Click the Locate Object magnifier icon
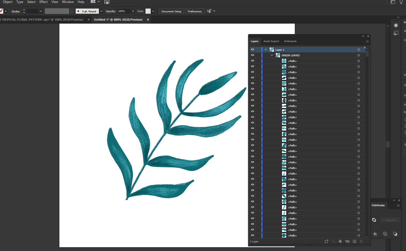Viewport: 406px width, 251px height. pyautogui.click(x=333, y=241)
